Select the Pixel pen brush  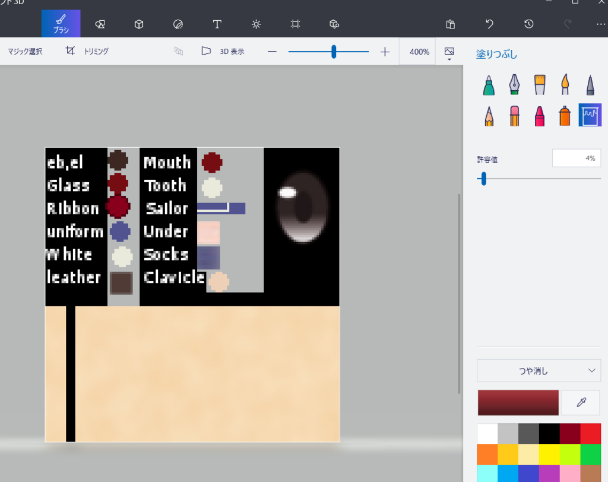(x=590, y=84)
